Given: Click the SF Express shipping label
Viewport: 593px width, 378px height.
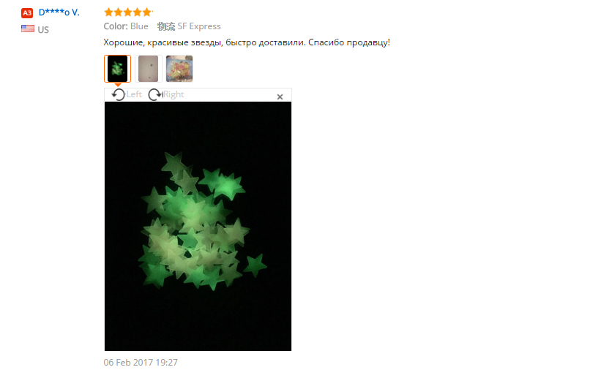Looking at the screenshot, I should (x=199, y=26).
